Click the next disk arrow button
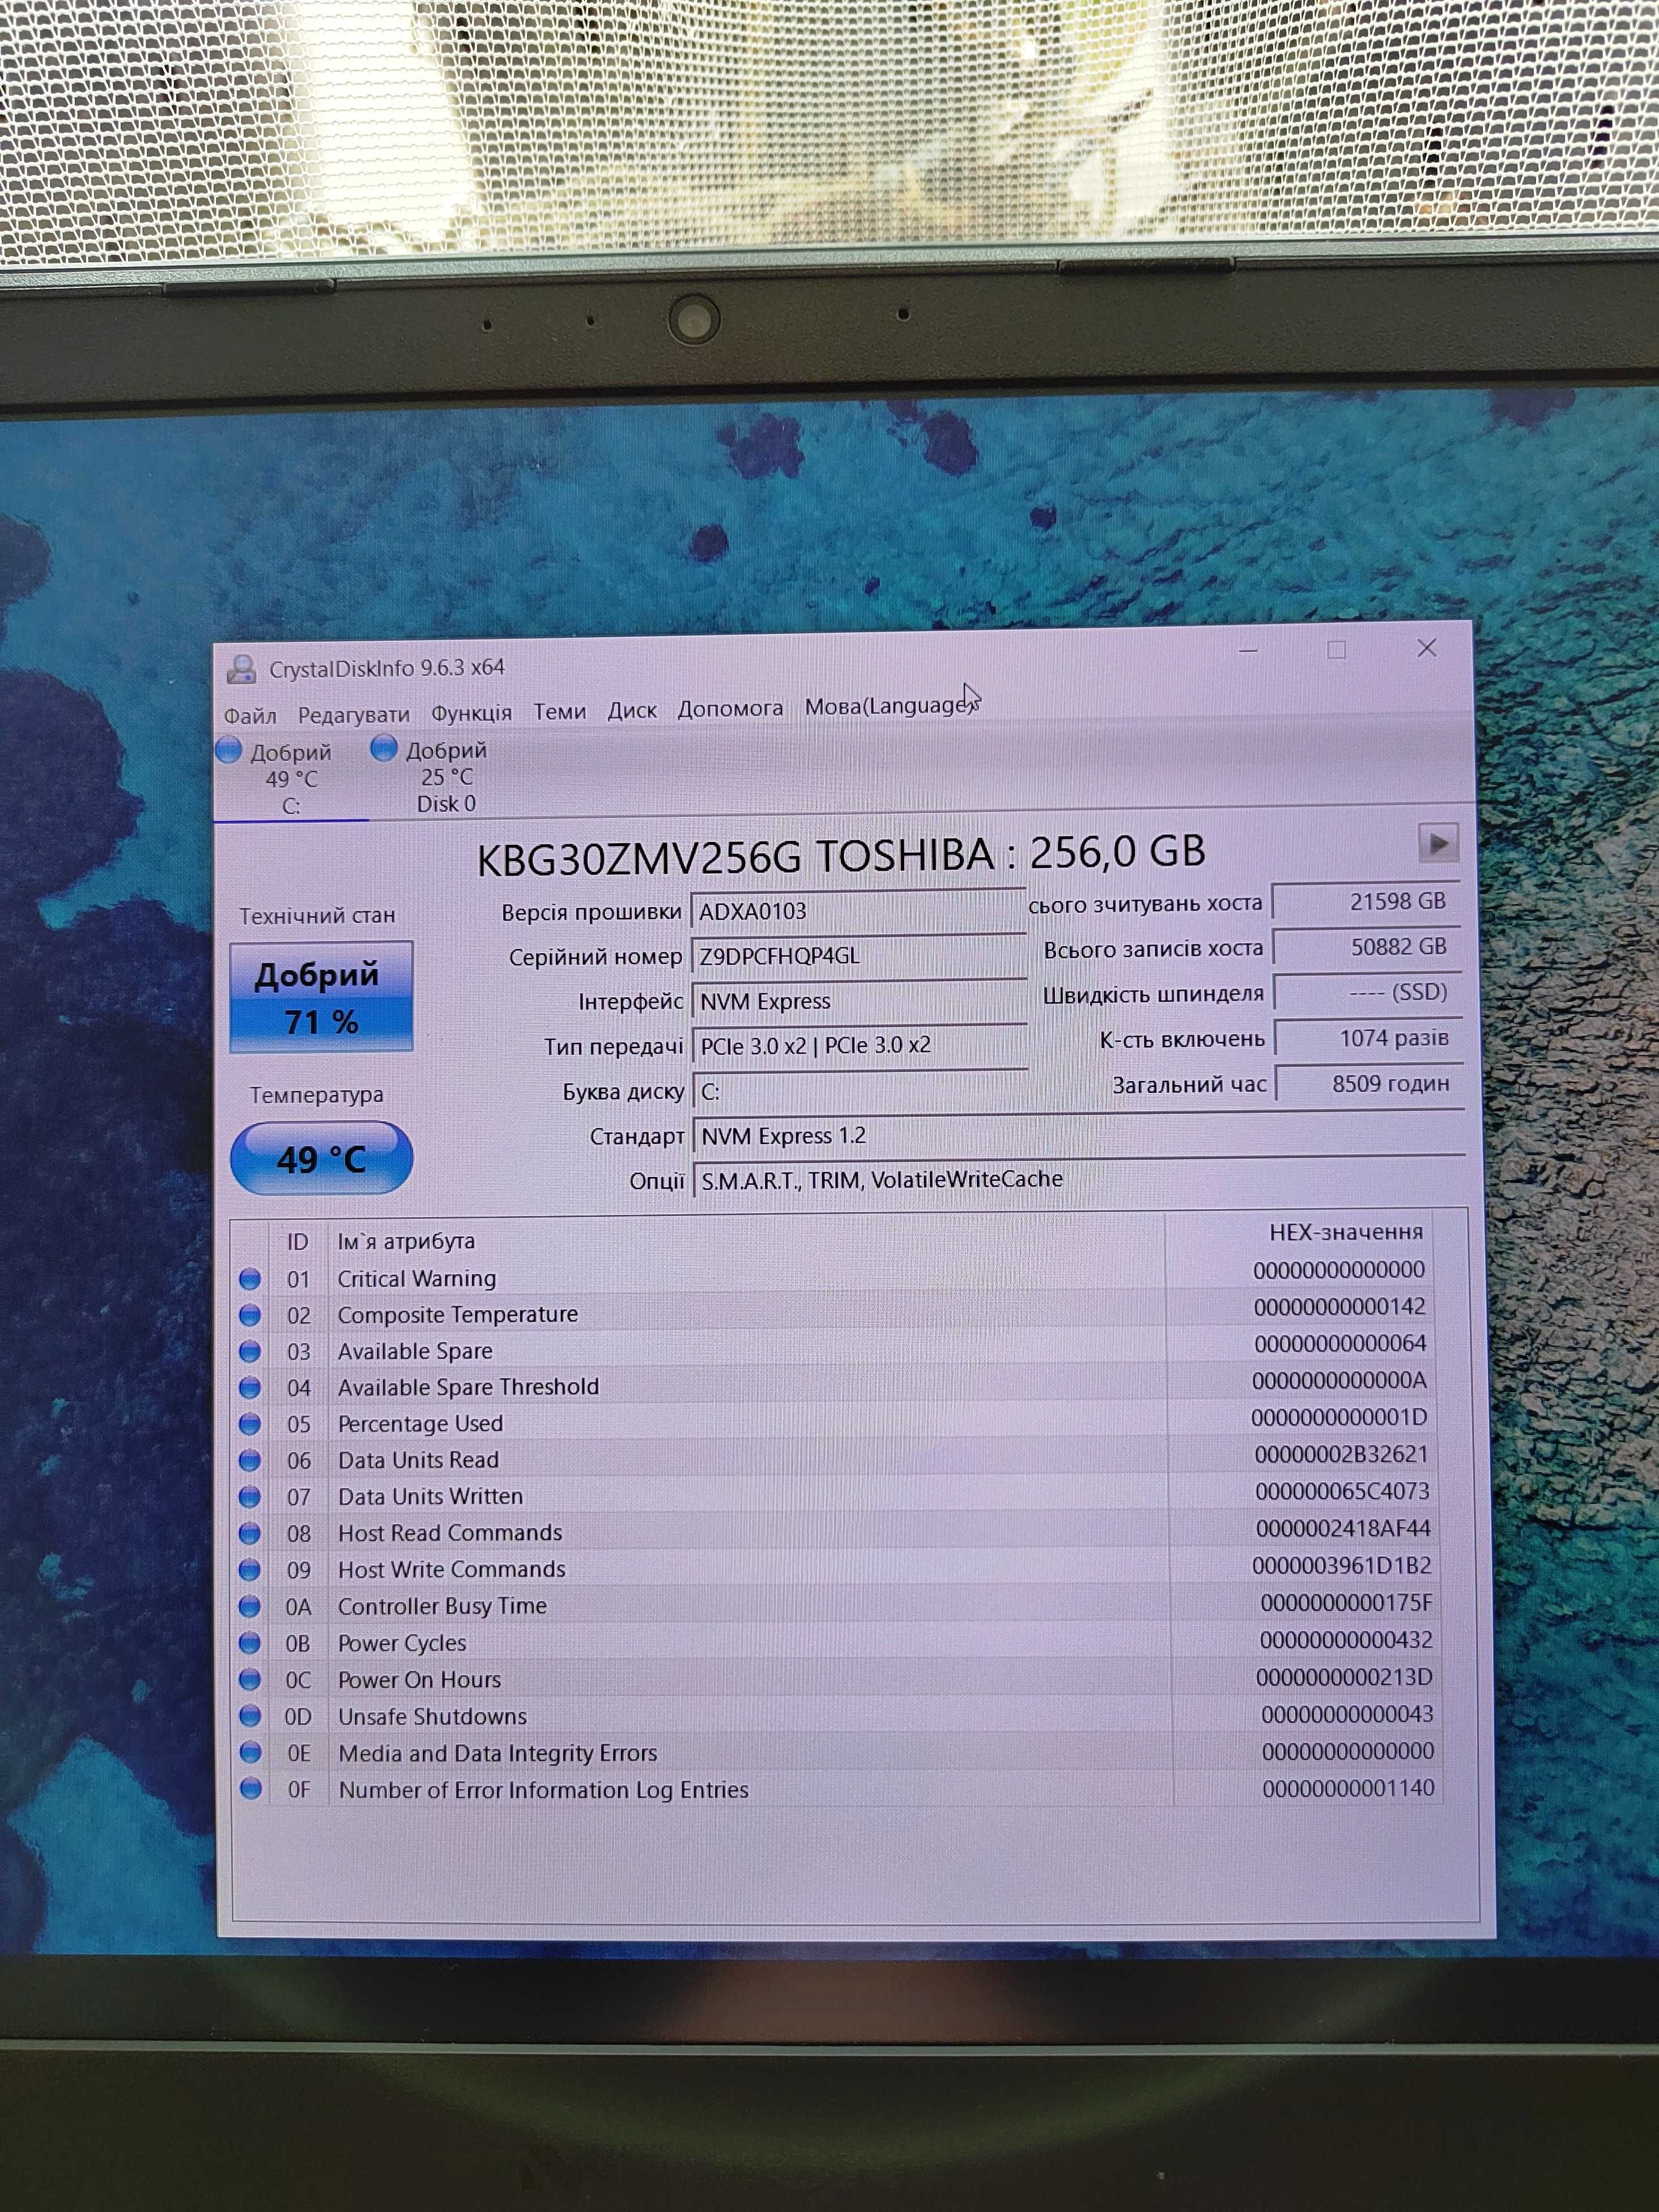Screen dimensions: 1659x2212 (1438, 843)
